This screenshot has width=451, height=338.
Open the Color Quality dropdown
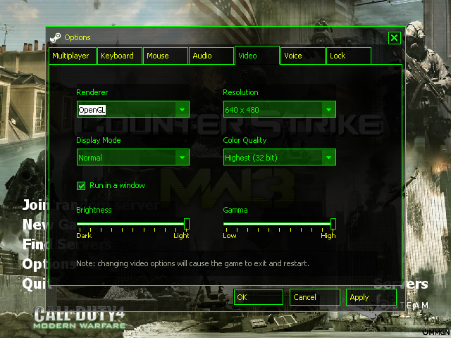pos(328,158)
